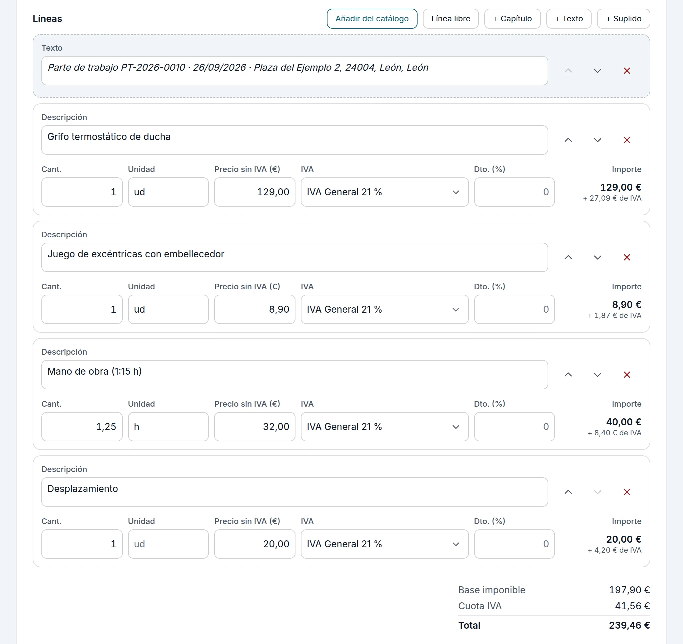Move Juego de excéntricas line down
The width and height of the screenshot is (683, 644).
597,257
